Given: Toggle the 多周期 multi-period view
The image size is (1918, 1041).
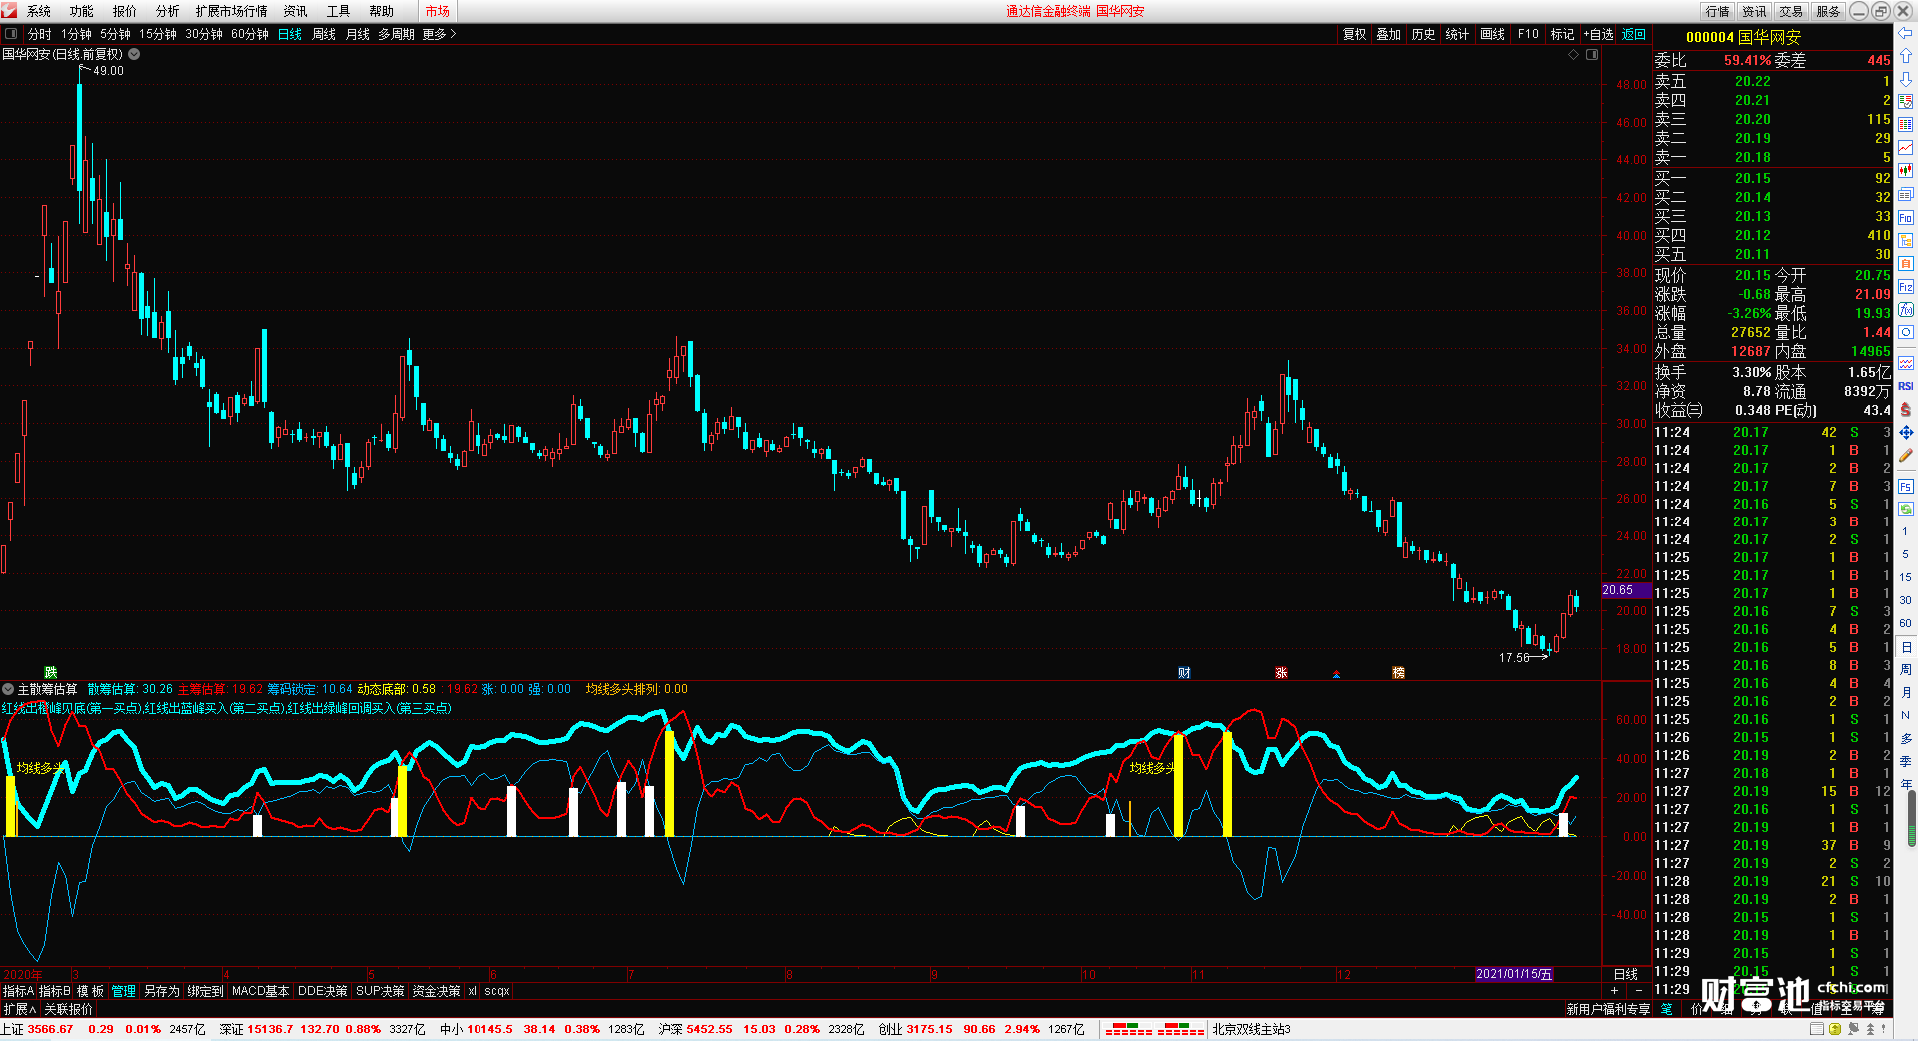Looking at the screenshot, I should tap(396, 34).
